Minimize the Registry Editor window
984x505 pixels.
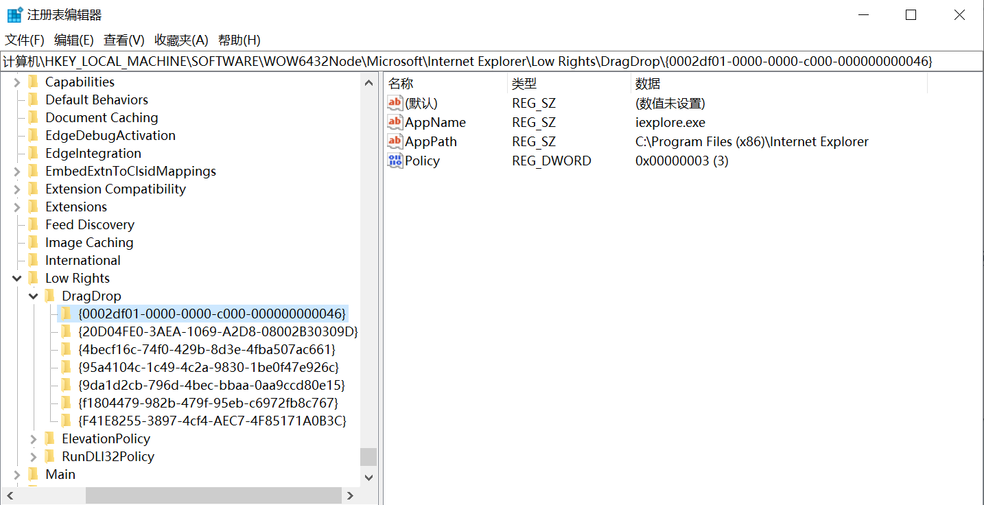pos(863,15)
